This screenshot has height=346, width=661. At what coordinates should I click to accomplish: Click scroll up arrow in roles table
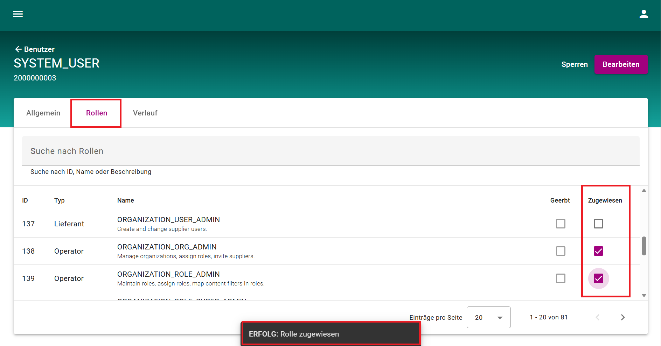point(644,191)
